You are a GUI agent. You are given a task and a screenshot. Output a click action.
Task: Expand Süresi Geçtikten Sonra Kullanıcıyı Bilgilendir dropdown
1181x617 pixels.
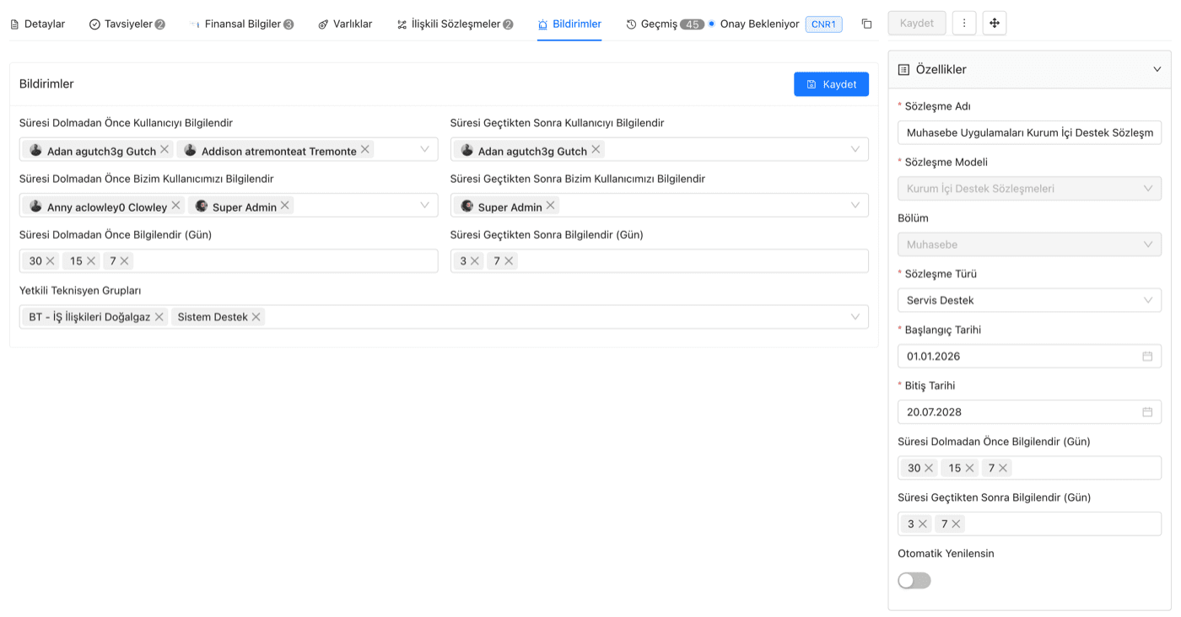click(855, 149)
